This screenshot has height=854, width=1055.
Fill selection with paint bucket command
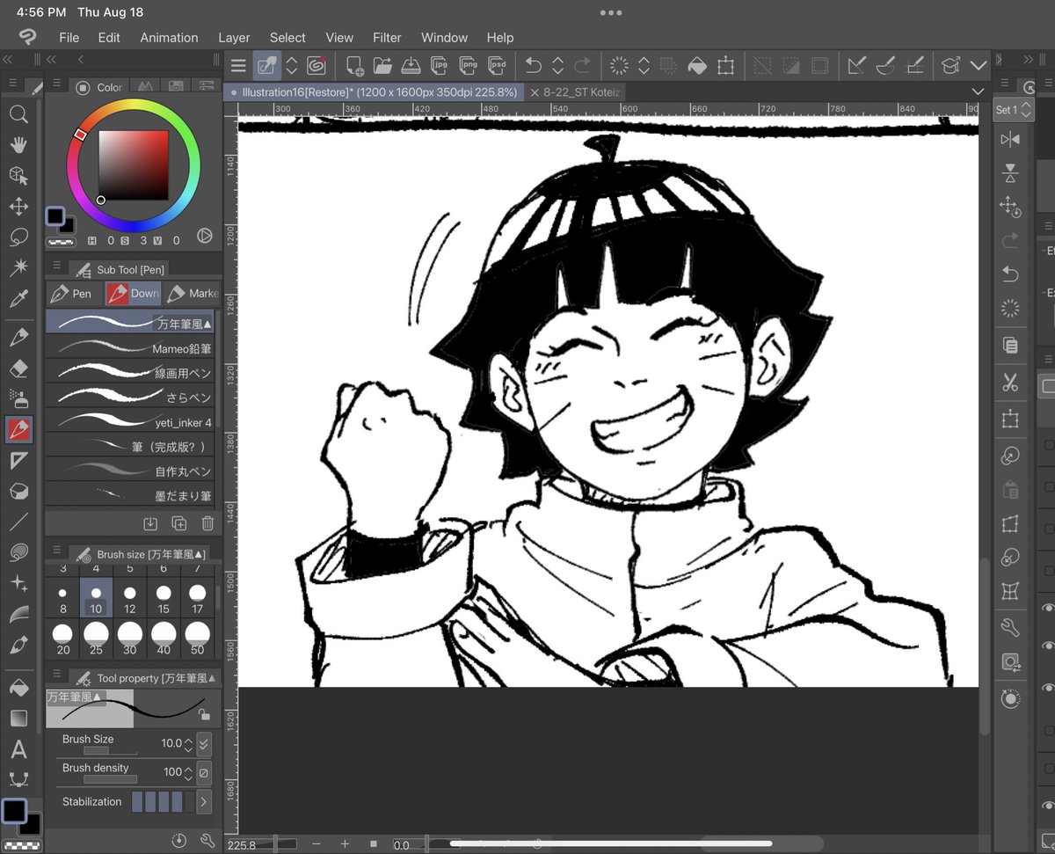[x=697, y=66]
